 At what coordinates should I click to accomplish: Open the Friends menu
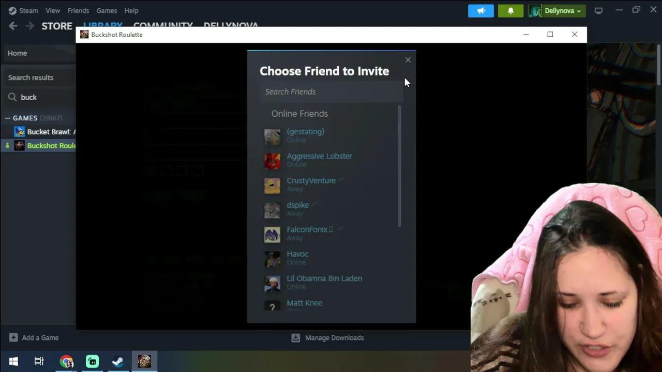tap(78, 10)
